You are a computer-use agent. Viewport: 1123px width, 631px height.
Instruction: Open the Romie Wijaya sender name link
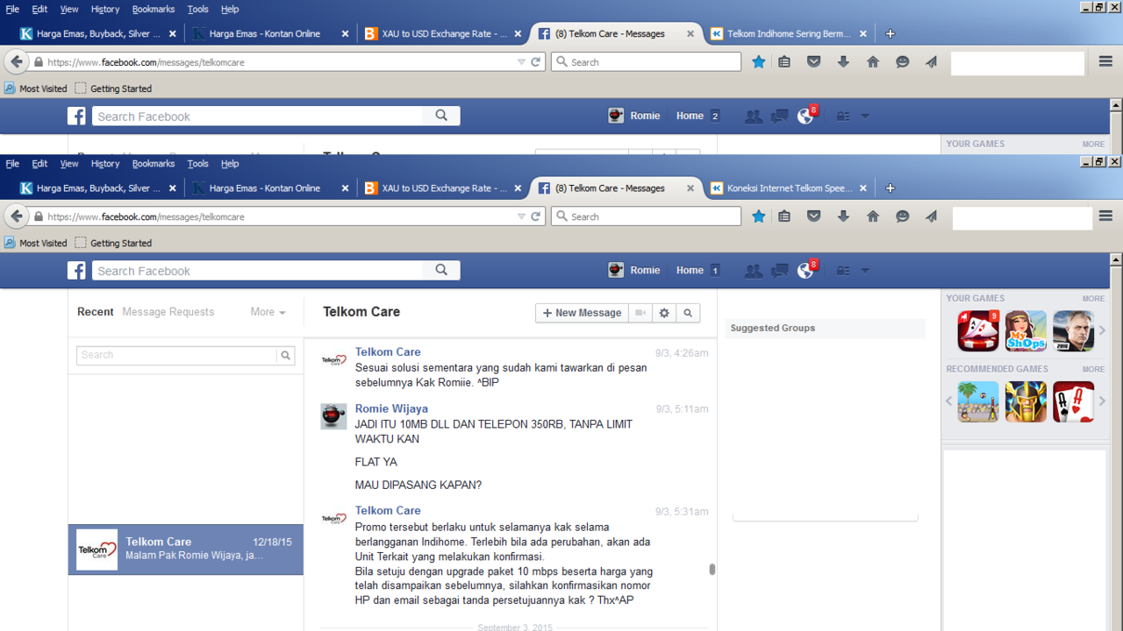tap(391, 408)
